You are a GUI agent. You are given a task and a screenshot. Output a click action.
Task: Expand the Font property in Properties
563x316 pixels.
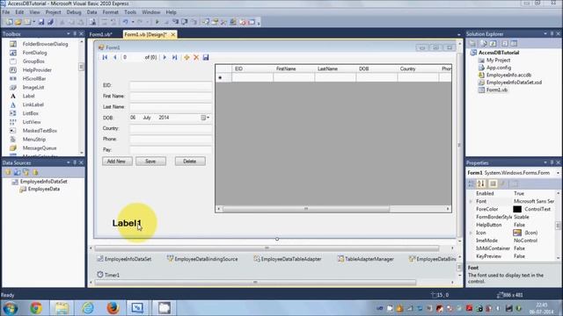[x=471, y=201]
